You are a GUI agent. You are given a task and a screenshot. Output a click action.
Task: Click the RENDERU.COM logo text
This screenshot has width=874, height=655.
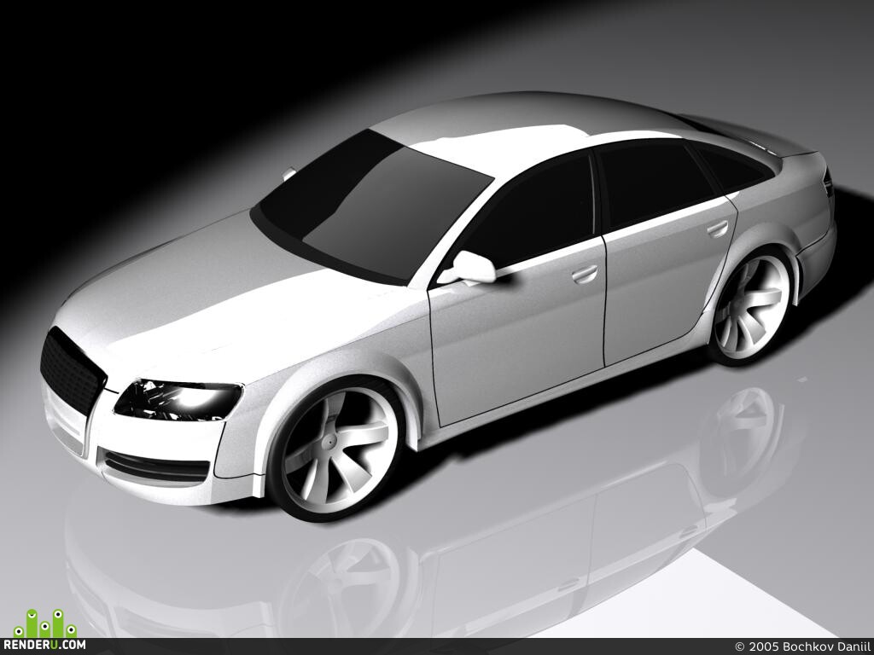pos(44,645)
